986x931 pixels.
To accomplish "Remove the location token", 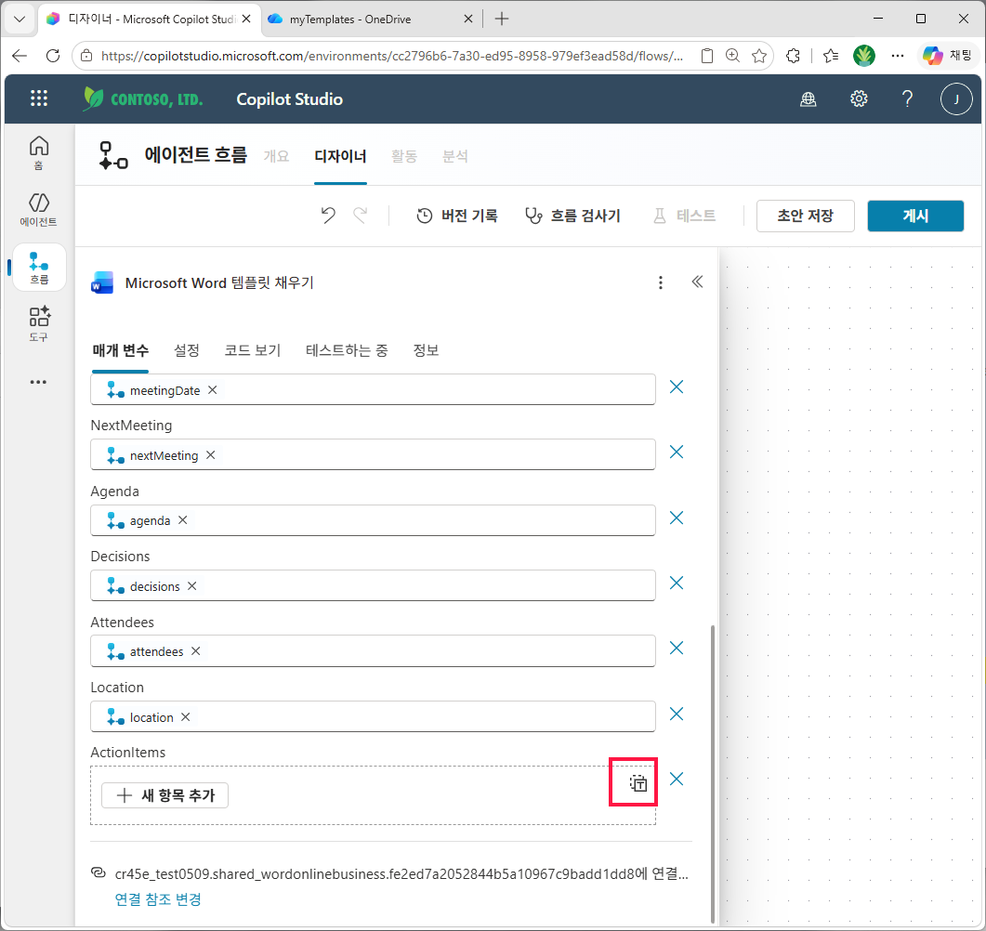I will point(186,716).
